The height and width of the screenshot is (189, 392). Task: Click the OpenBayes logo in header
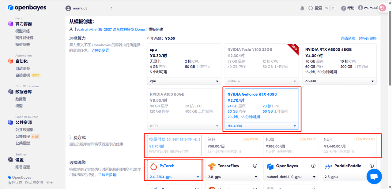click(x=27, y=8)
